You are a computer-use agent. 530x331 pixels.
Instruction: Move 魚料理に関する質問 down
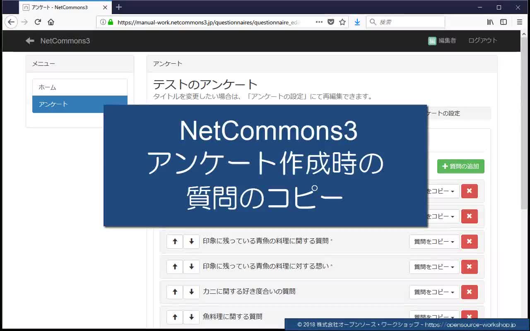point(191,317)
